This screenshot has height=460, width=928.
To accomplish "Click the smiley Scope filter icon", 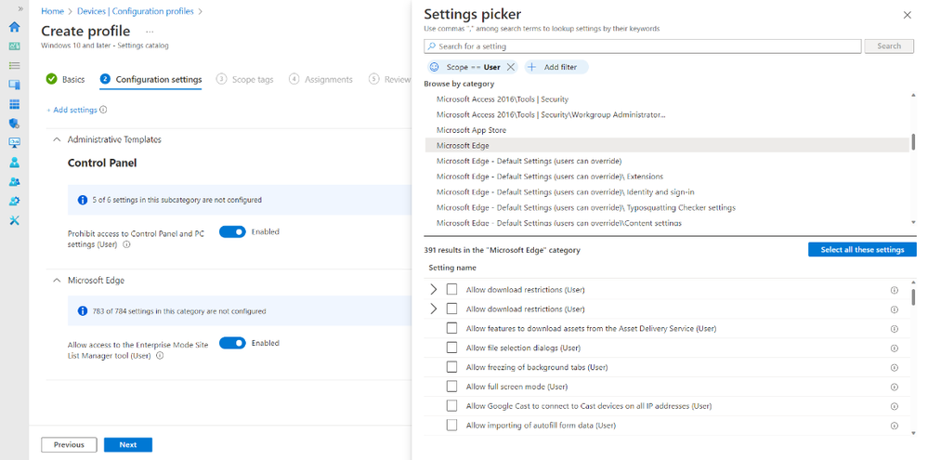I will 435,67.
